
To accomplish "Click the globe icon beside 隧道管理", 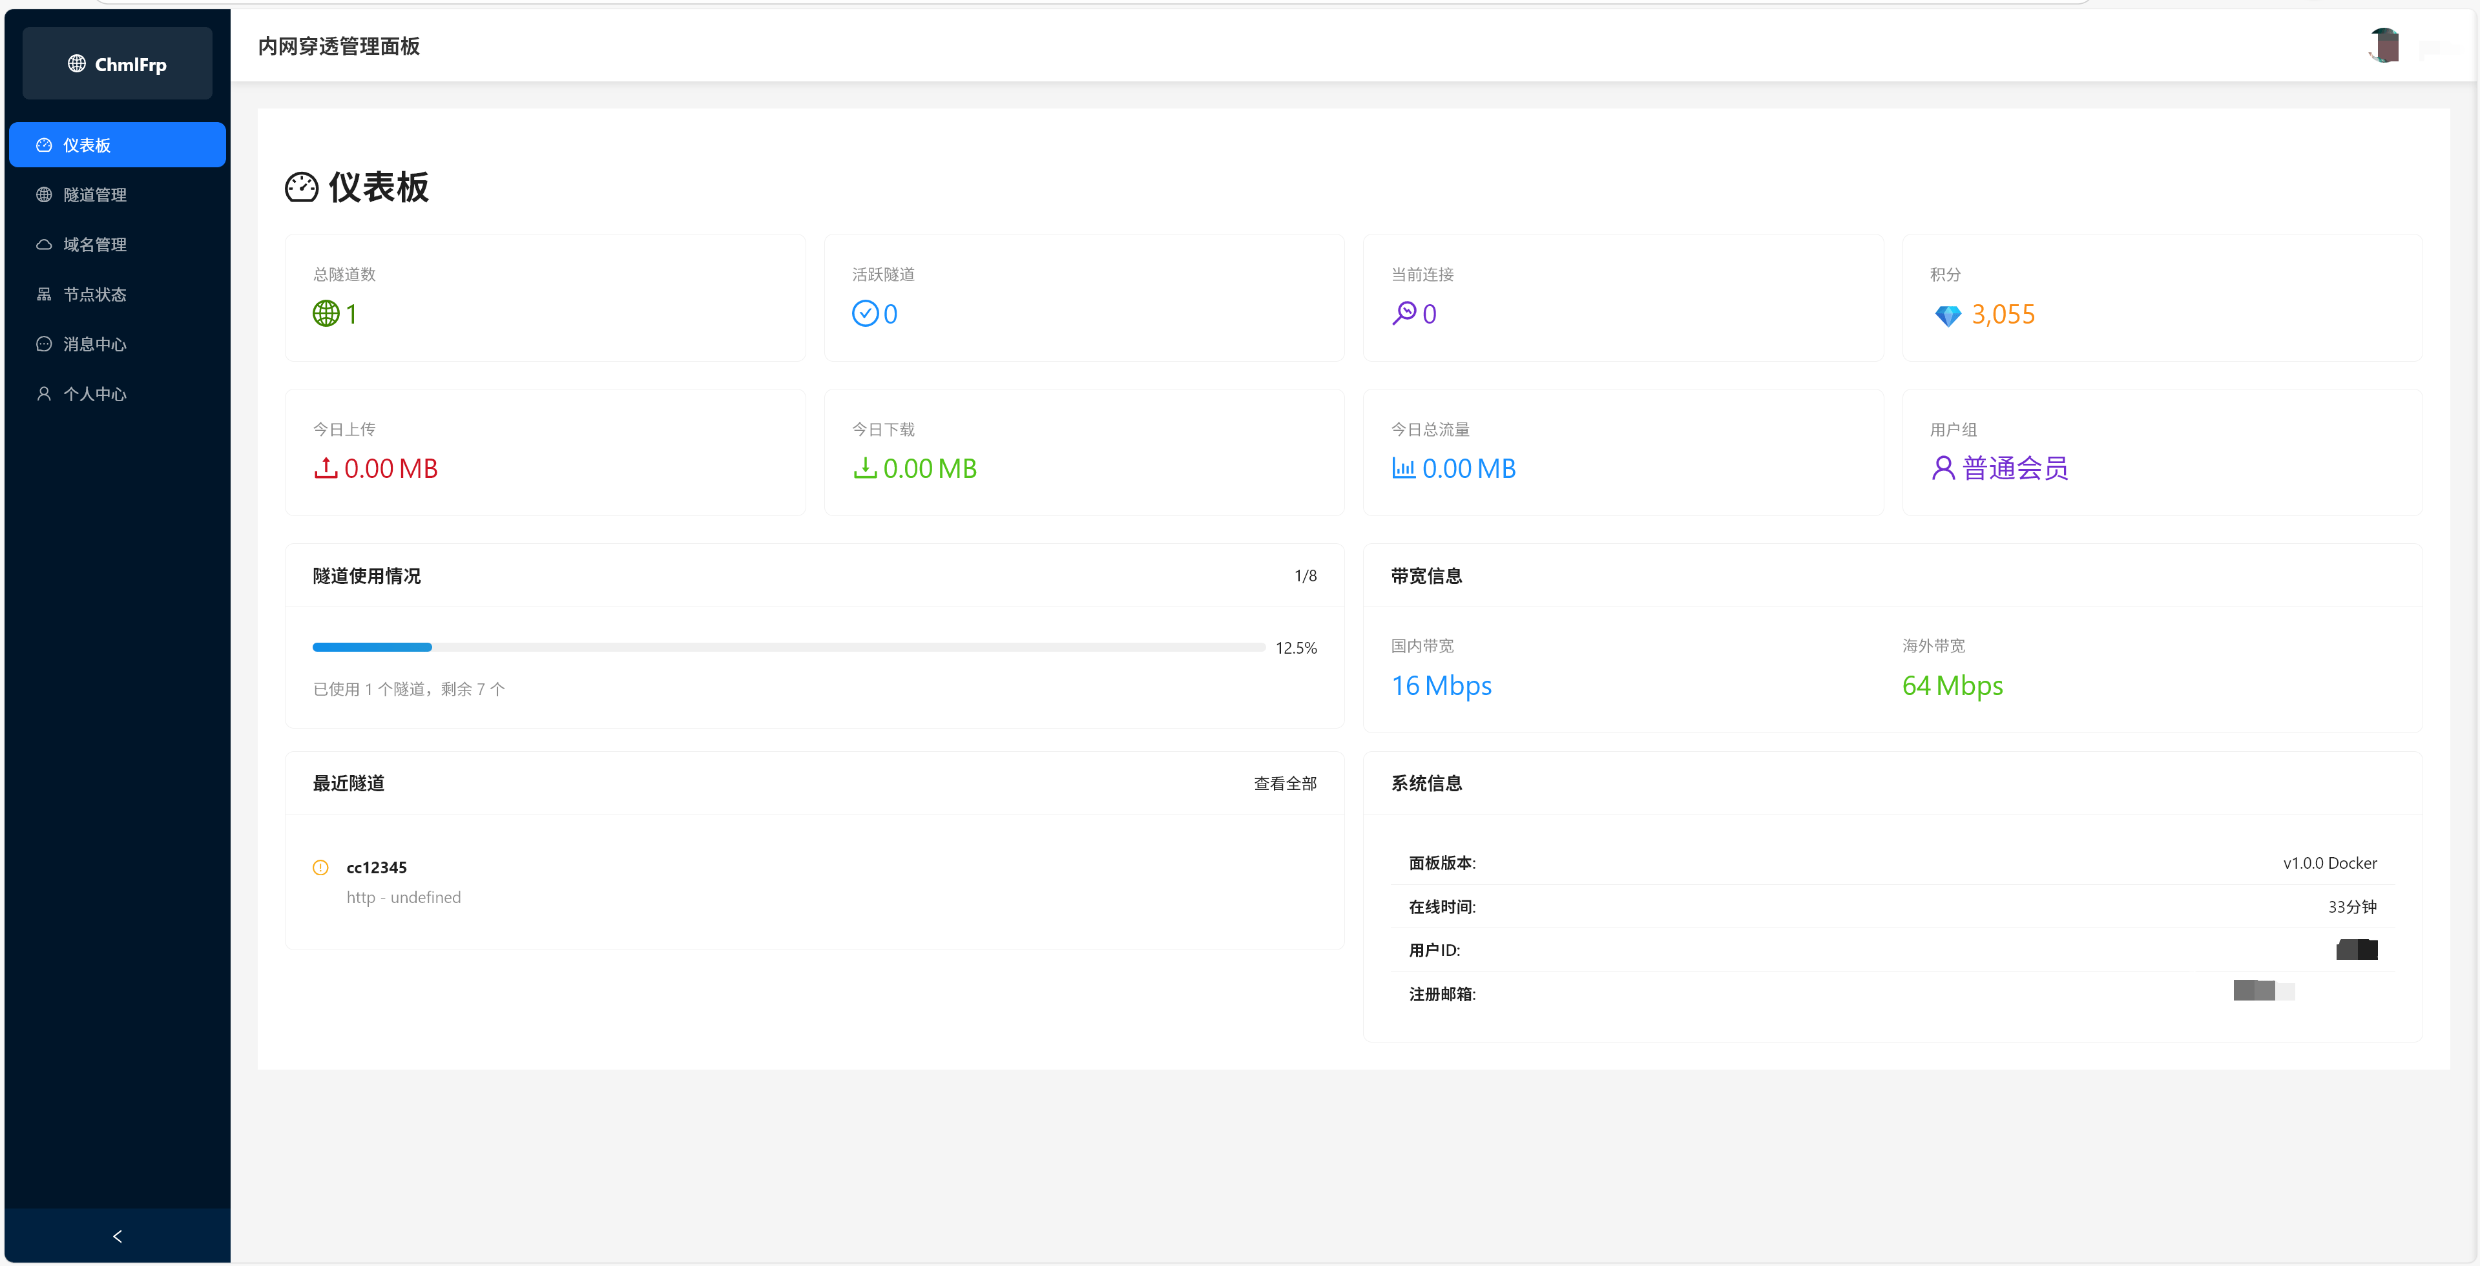I will coord(45,194).
